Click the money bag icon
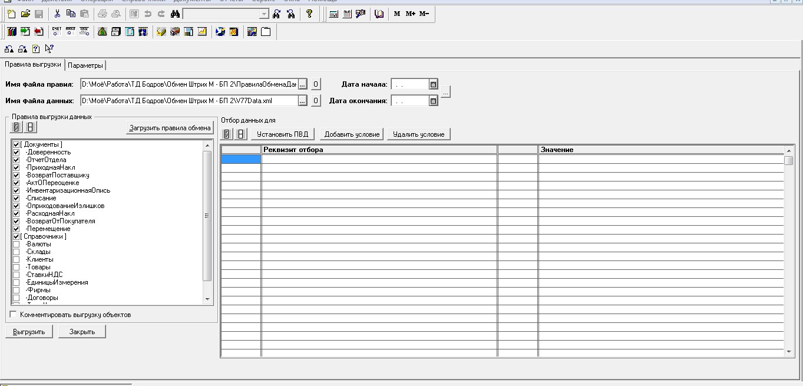Image resolution: width=803 pixels, height=386 pixels. pyautogui.click(x=103, y=32)
